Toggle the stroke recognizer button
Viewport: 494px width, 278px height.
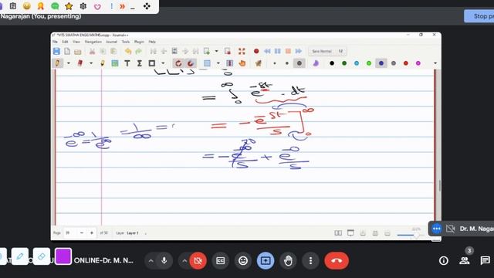pyautogui.click(x=178, y=63)
